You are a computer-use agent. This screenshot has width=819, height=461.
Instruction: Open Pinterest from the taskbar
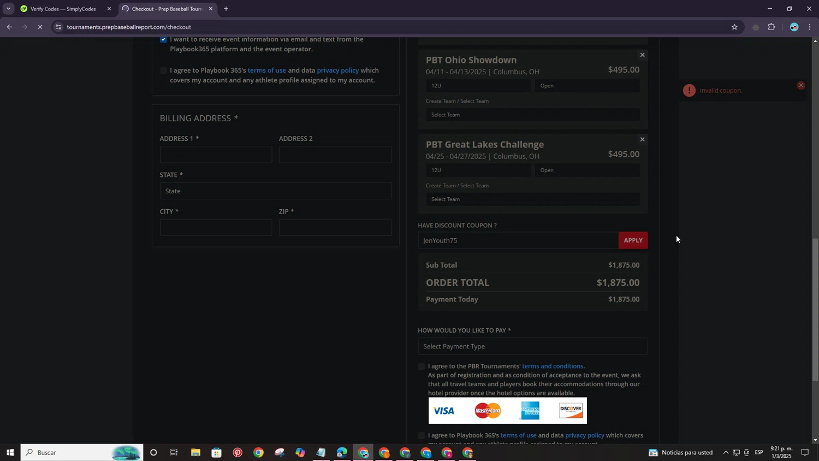click(x=238, y=452)
